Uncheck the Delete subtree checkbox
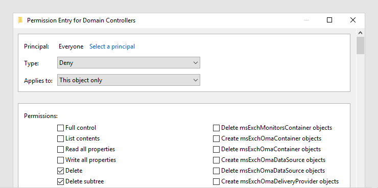This screenshot has height=188, width=378. tap(60, 181)
